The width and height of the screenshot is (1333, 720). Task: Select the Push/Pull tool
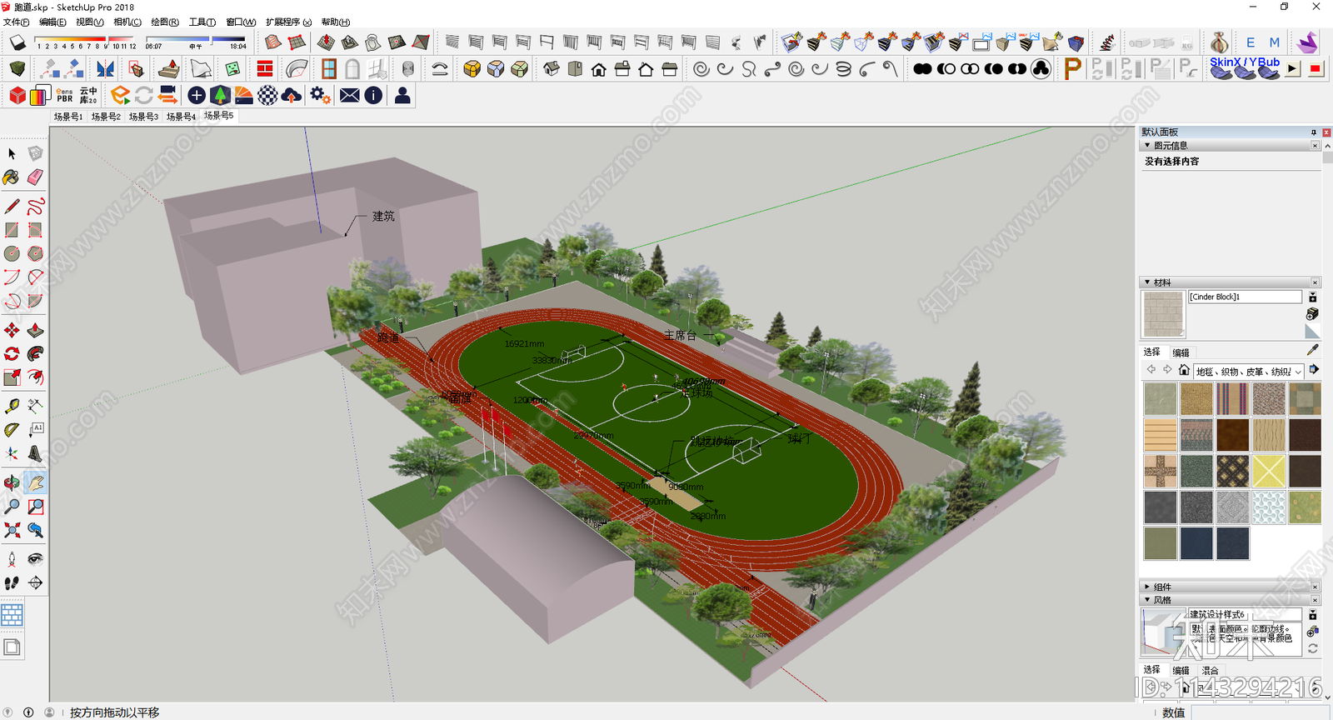(35, 330)
